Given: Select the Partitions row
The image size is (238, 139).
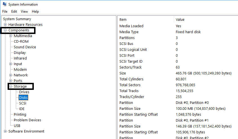Looking at the screenshot, I should pyautogui.click(x=178, y=38).
